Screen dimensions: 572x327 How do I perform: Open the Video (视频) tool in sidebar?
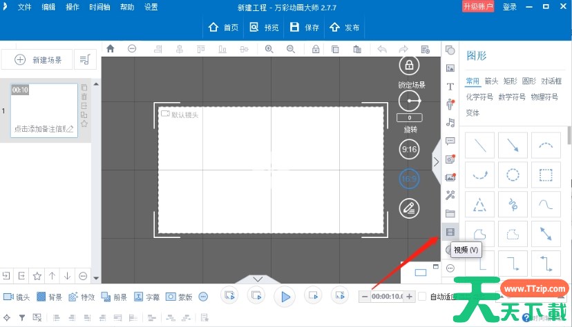[x=450, y=232]
